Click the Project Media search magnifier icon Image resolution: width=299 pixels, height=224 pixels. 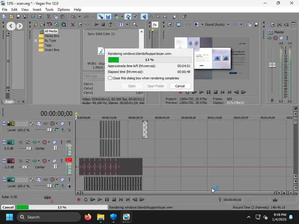point(135,24)
